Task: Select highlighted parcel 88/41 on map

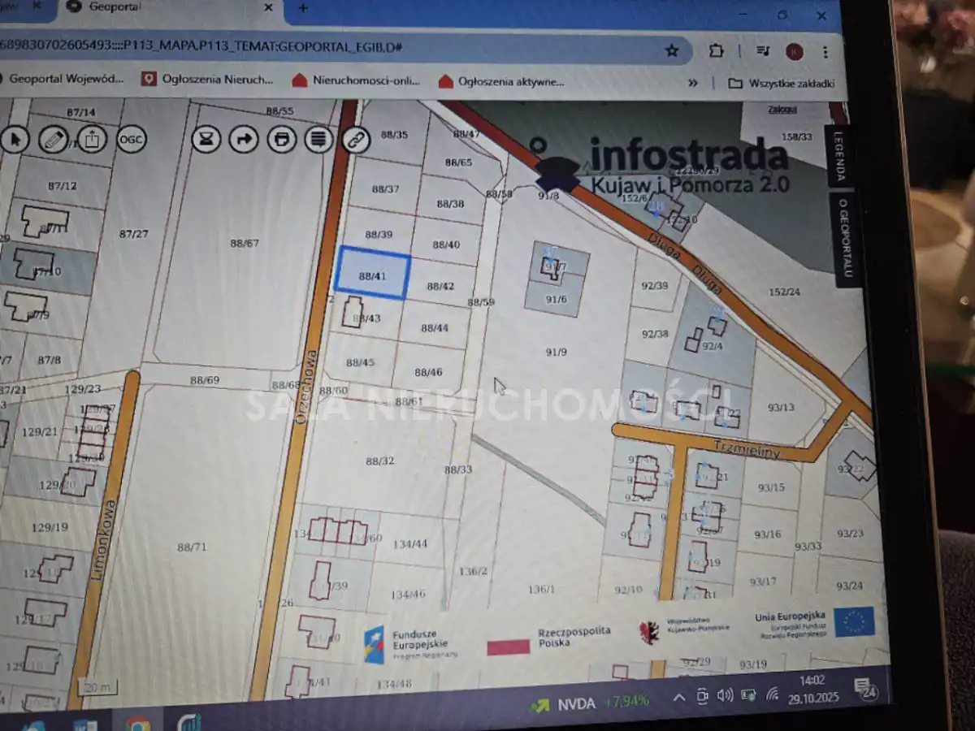Action: click(372, 274)
